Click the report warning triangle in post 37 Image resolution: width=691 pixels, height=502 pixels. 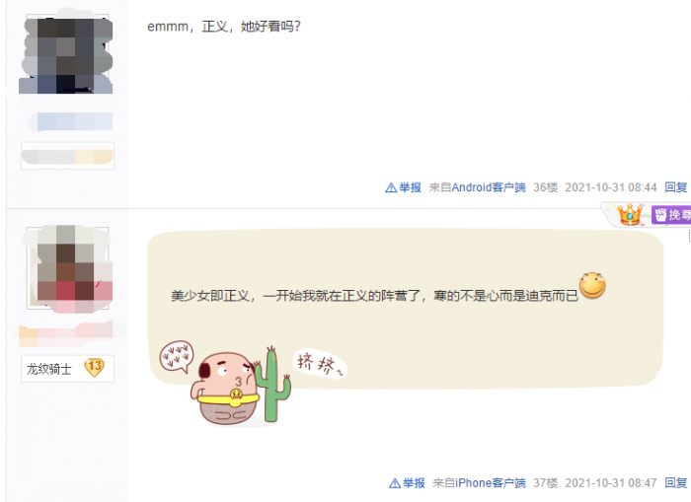click(395, 483)
